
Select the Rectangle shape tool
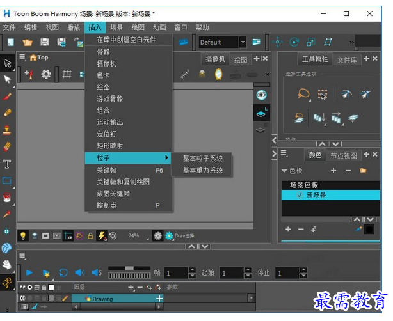7,181
